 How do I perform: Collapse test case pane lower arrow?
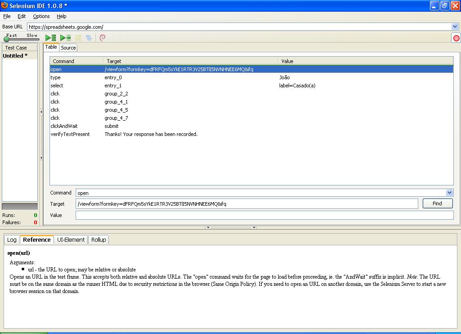[x=41, y=158]
